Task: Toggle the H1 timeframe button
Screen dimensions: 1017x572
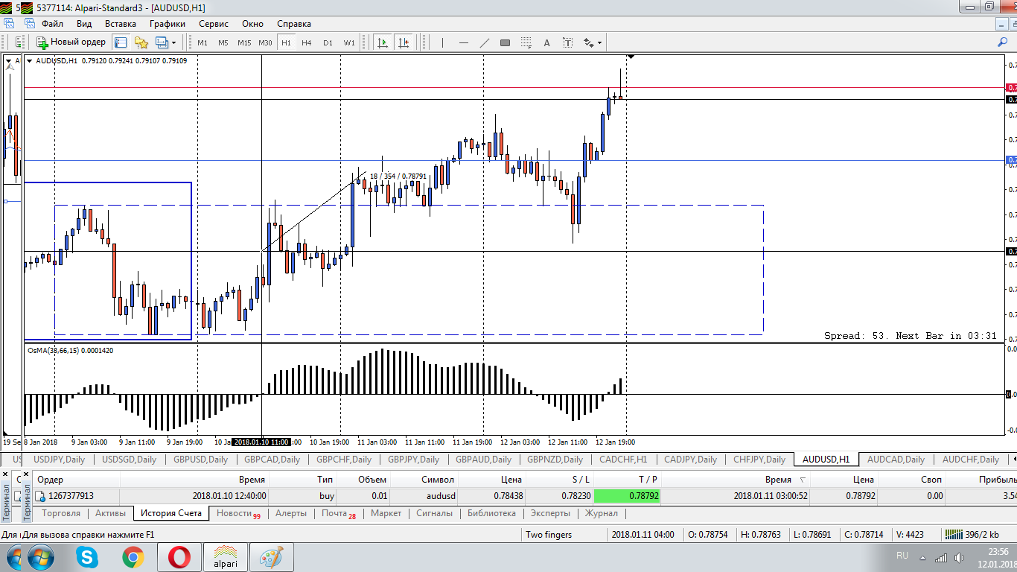Action: 286,42
